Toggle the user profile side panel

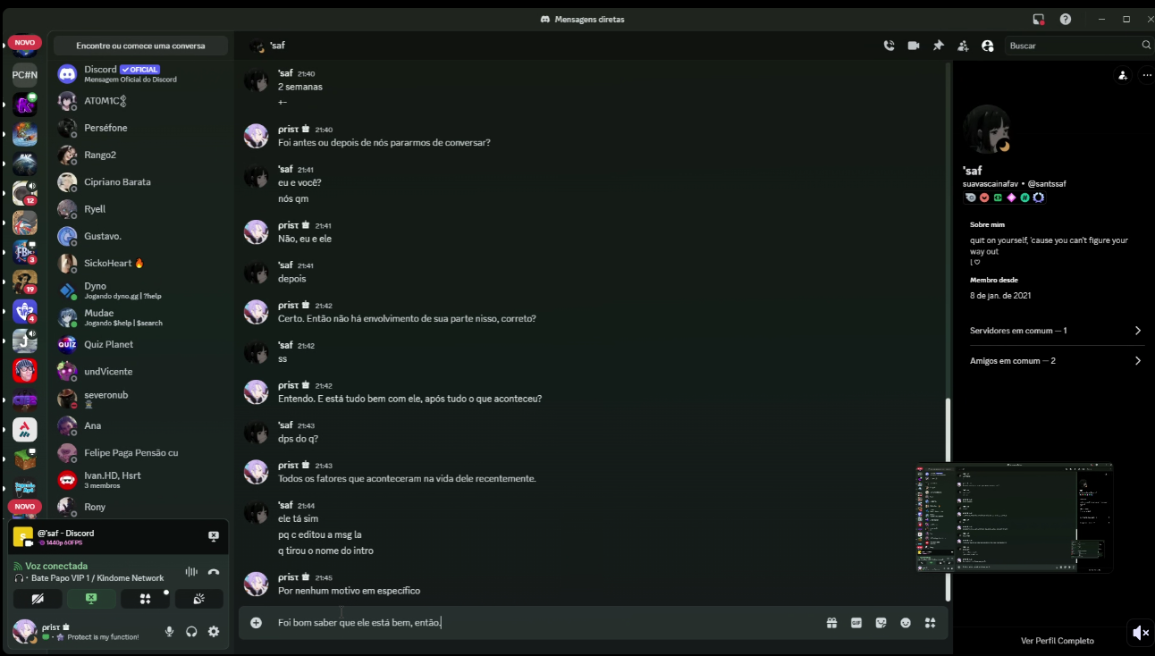point(987,46)
